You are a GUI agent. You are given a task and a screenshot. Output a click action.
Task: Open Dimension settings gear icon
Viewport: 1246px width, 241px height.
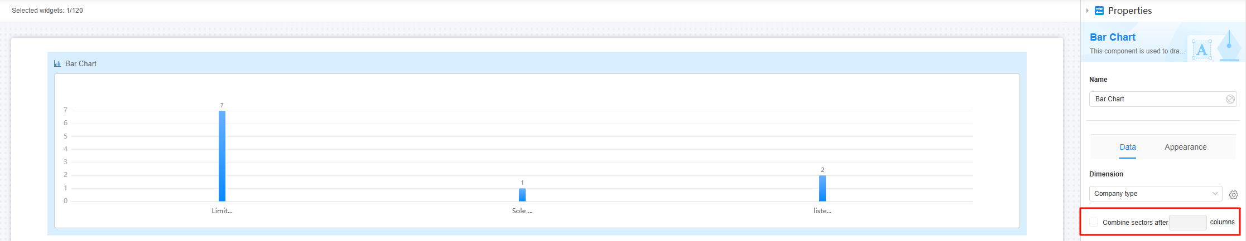[x=1234, y=195]
